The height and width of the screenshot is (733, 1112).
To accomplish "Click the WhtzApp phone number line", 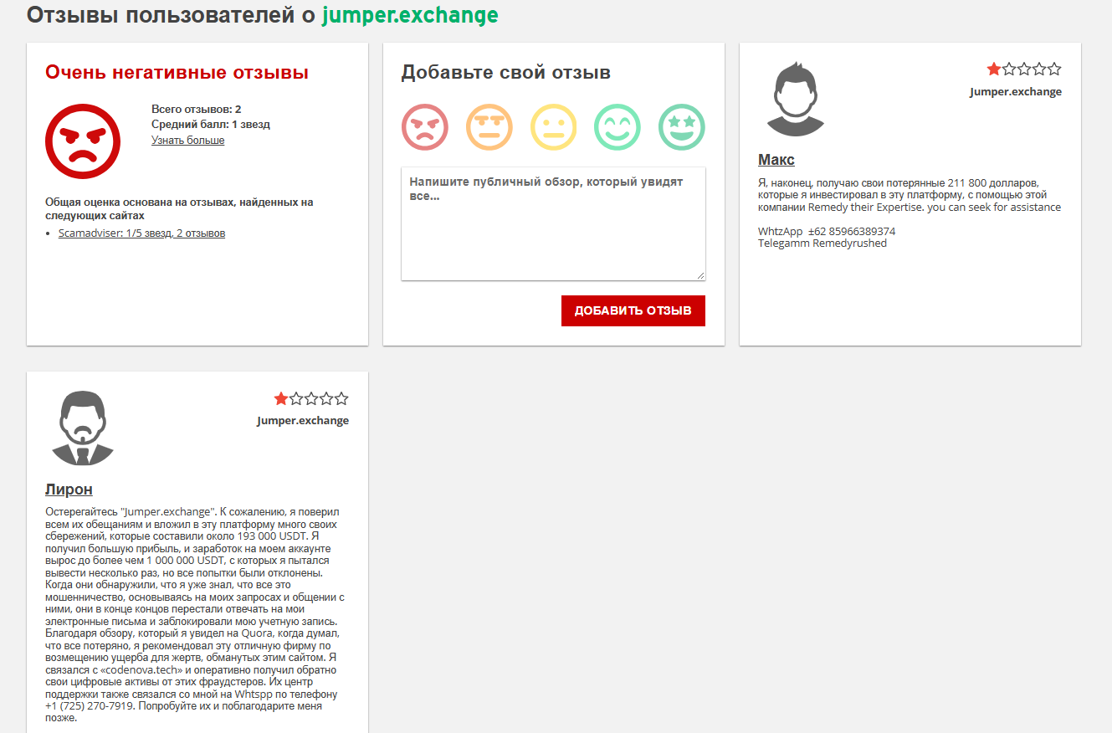I will coord(827,231).
